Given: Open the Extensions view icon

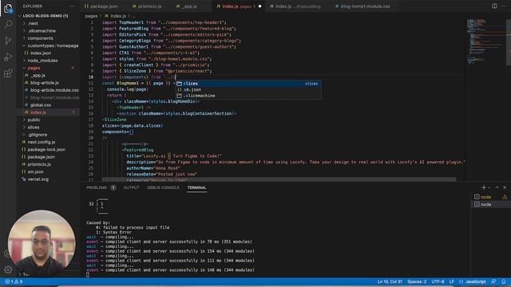Looking at the screenshot, I should [8, 73].
